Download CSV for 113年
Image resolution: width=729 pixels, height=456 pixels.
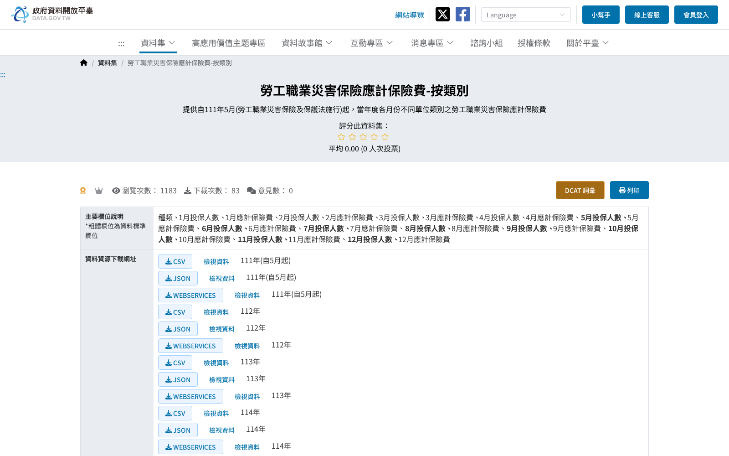coord(175,363)
